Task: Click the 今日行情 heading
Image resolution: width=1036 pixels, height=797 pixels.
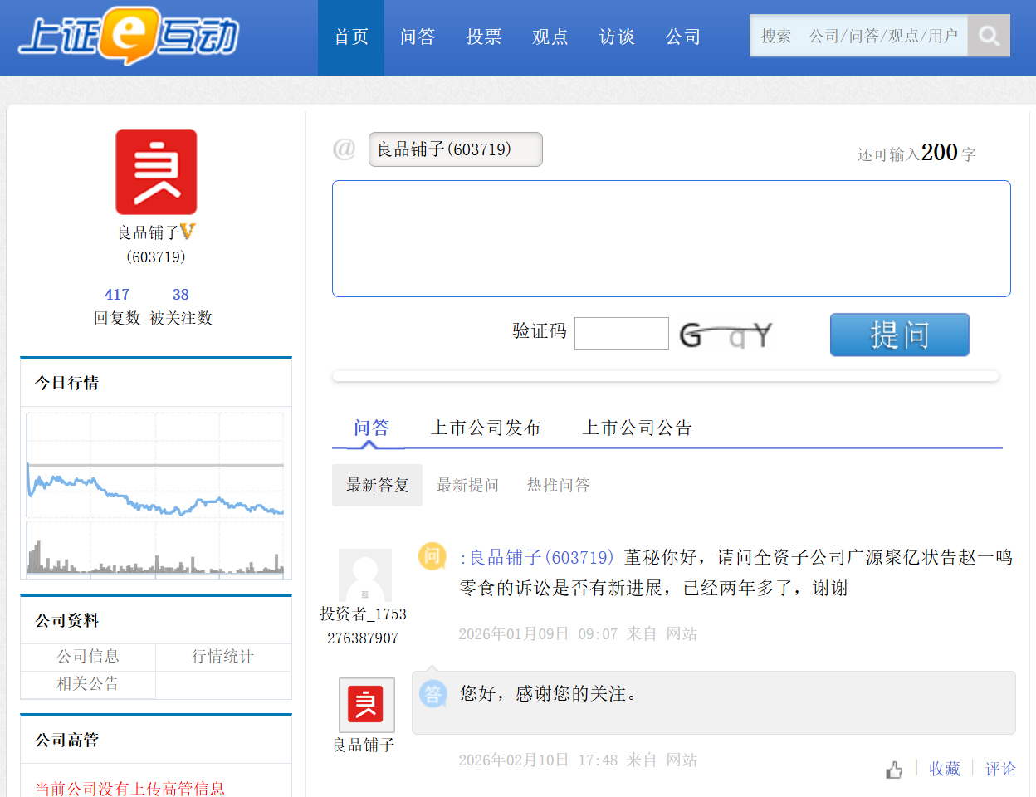Action: click(66, 383)
